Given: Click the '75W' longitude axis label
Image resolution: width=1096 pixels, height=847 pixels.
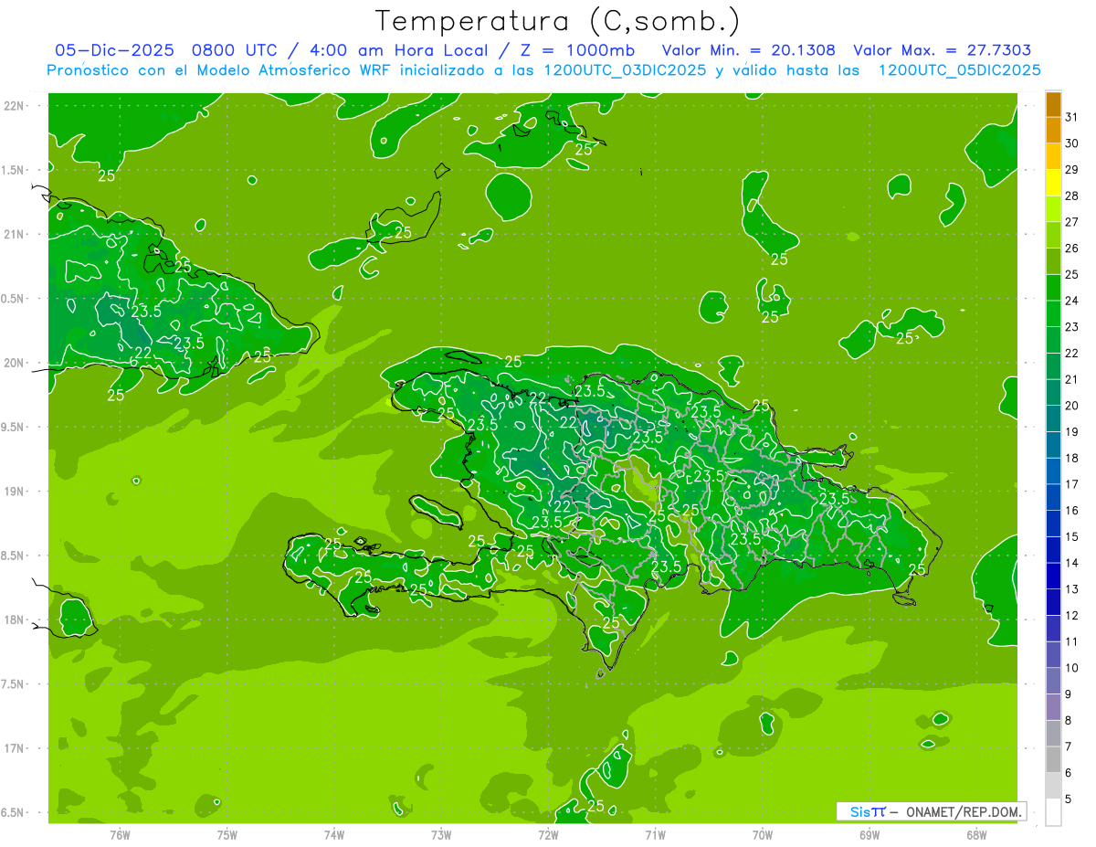Looking at the screenshot, I should [x=227, y=835].
